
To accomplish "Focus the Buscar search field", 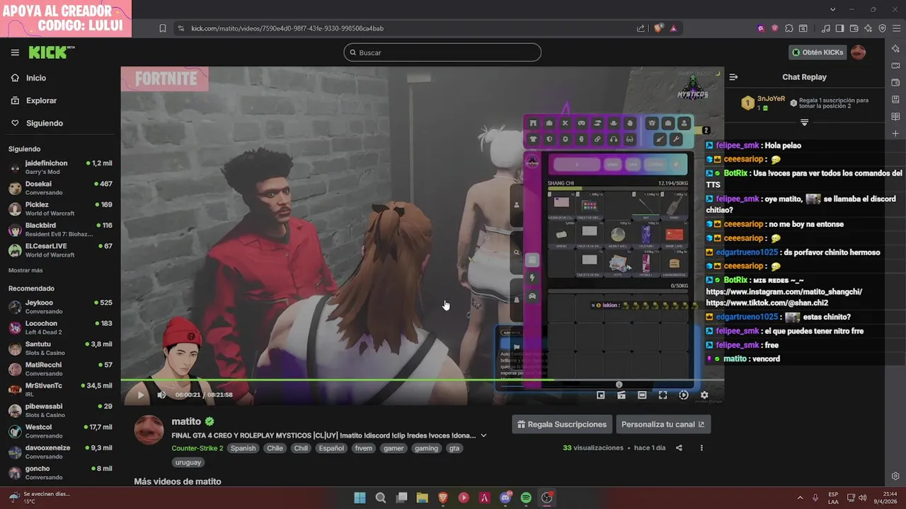I will (x=442, y=52).
